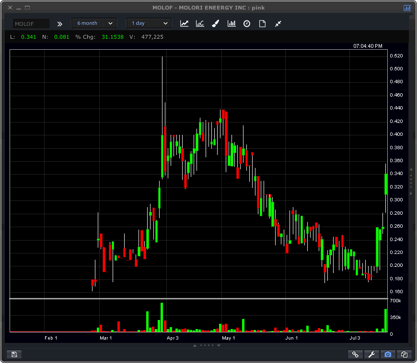
Task: Click the line chart style icon
Action: [x=184, y=23]
